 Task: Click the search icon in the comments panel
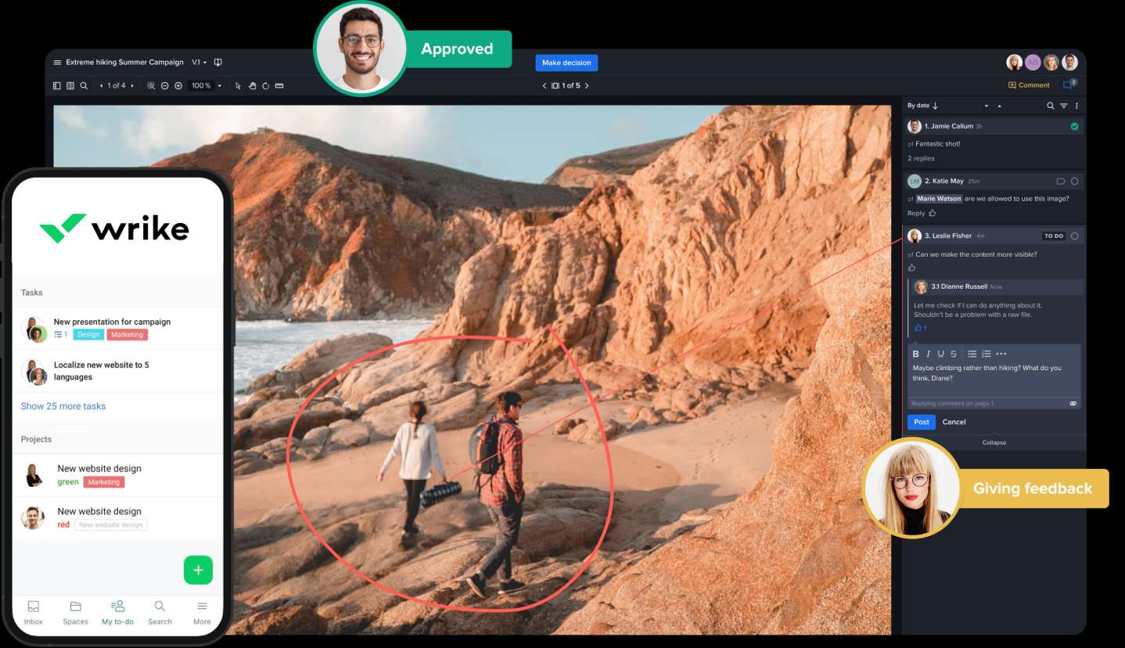[1050, 106]
